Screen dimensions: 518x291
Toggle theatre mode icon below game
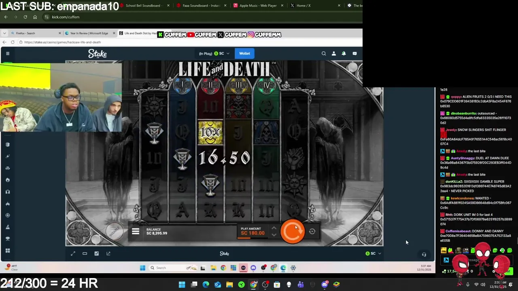[85, 253]
